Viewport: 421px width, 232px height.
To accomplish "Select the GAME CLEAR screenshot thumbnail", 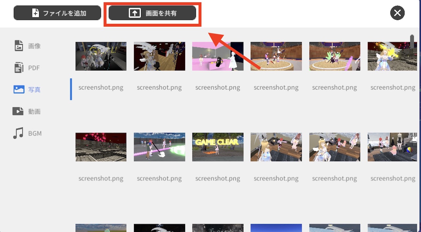I will (x=218, y=147).
